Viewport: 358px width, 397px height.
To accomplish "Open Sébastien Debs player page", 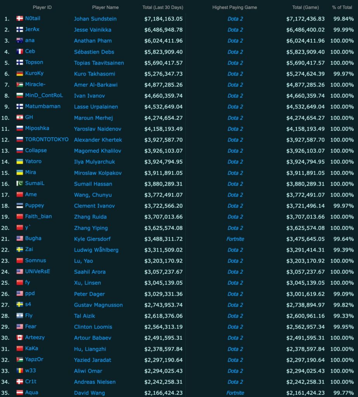I will [94, 52].
